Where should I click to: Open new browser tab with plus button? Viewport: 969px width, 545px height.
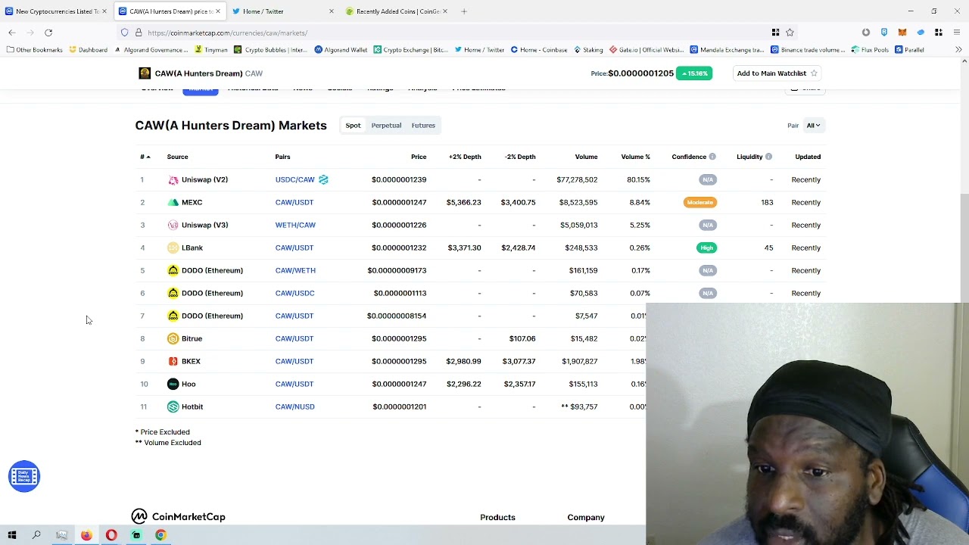pyautogui.click(x=464, y=11)
